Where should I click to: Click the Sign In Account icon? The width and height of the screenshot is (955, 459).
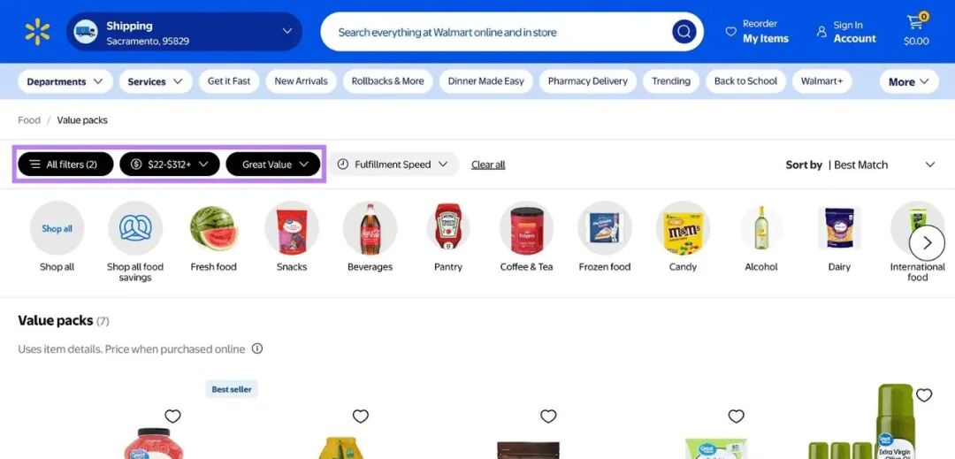[x=821, y=31]
